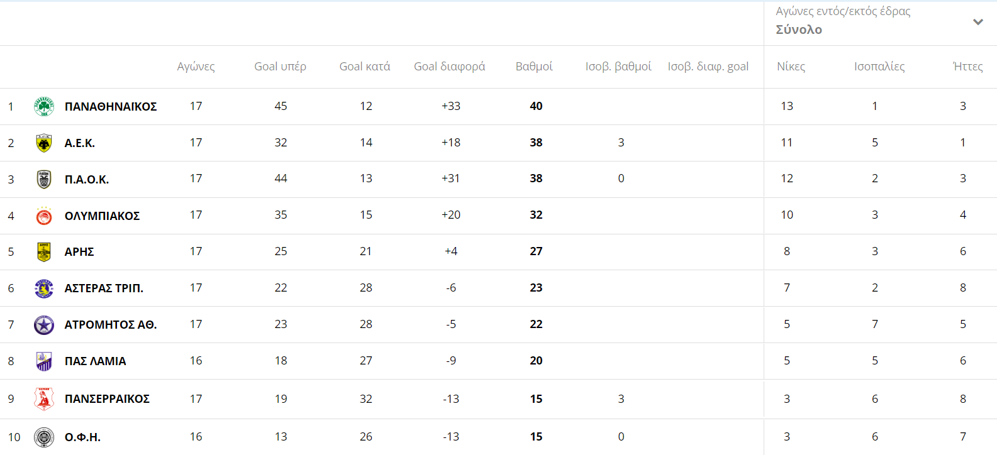The width and height of the screenshot is (997, 455).
Task: Click the Panserraikos team badge
Action: 43,399
